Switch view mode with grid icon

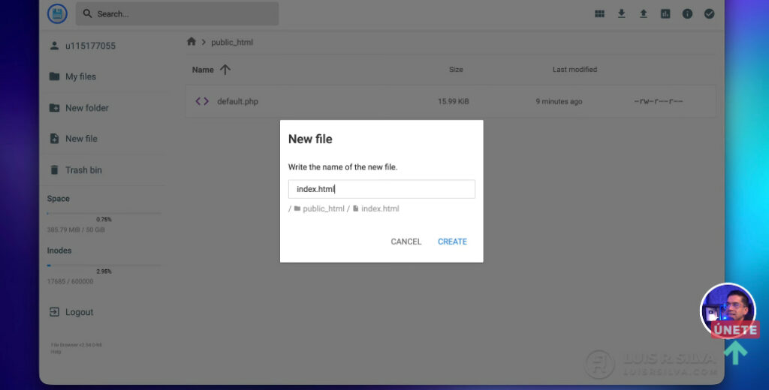click(599, 13)
